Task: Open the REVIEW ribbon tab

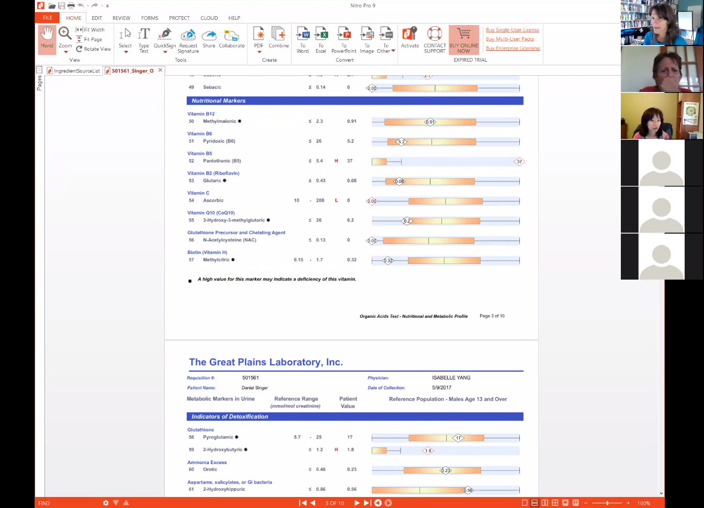Action: click(121, 18)
